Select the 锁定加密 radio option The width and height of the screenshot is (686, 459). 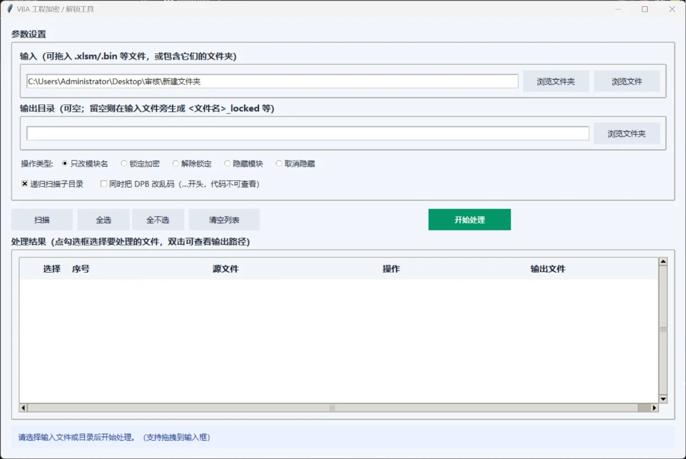pyautogui.click(x=140, y=164)
